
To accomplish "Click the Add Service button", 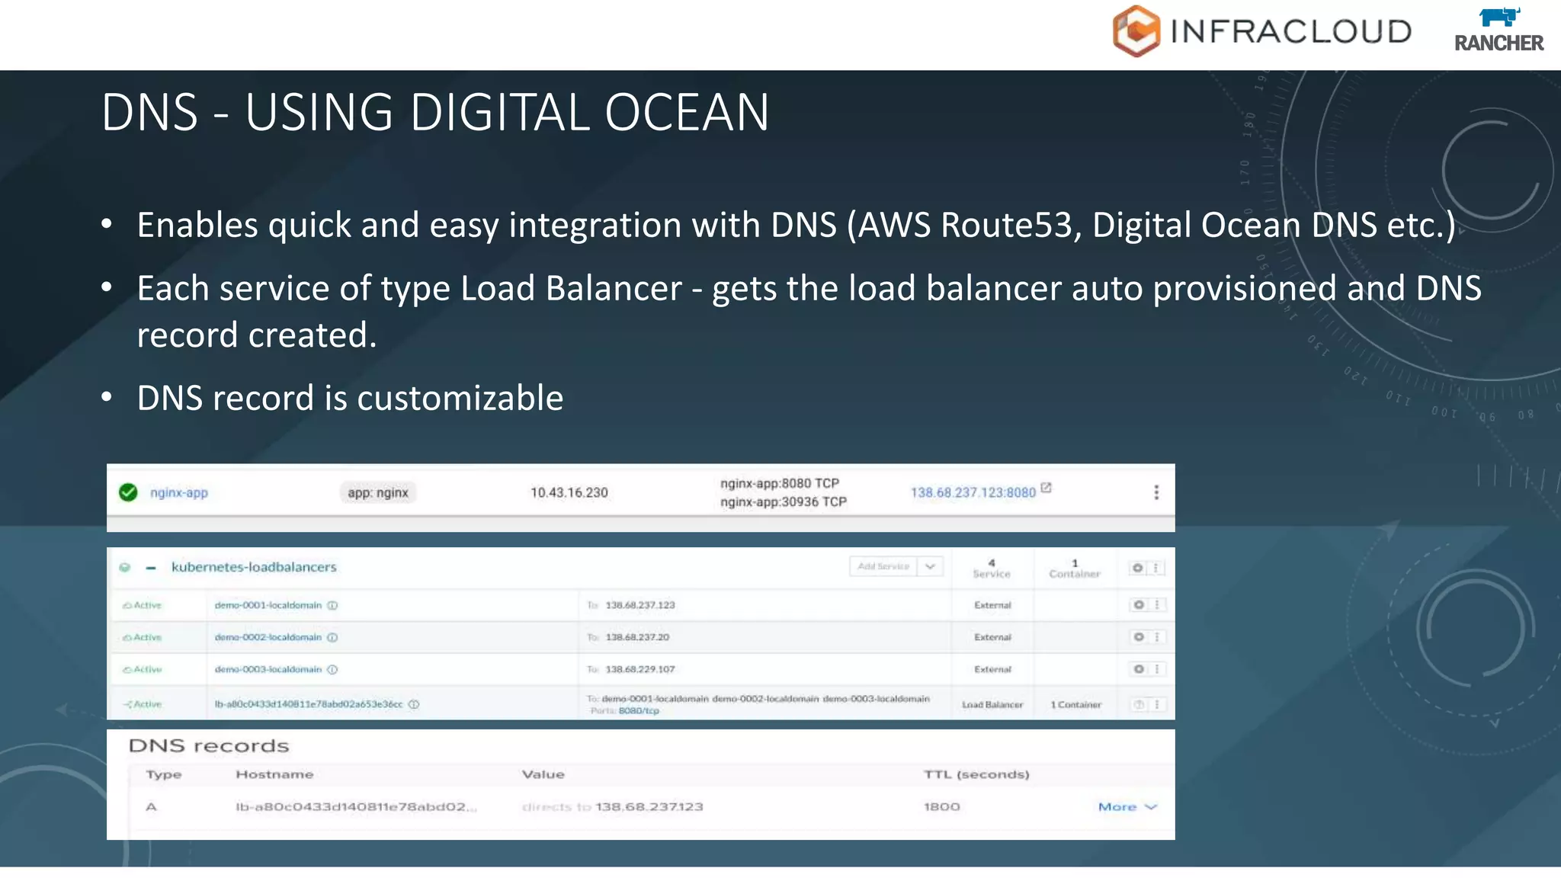I will (x=883, y=566).
